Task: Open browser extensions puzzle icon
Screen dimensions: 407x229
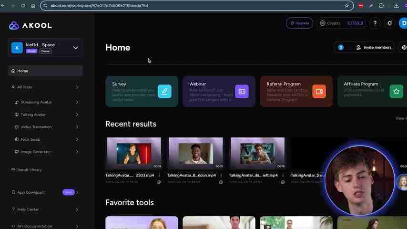Action: [381, 6]
